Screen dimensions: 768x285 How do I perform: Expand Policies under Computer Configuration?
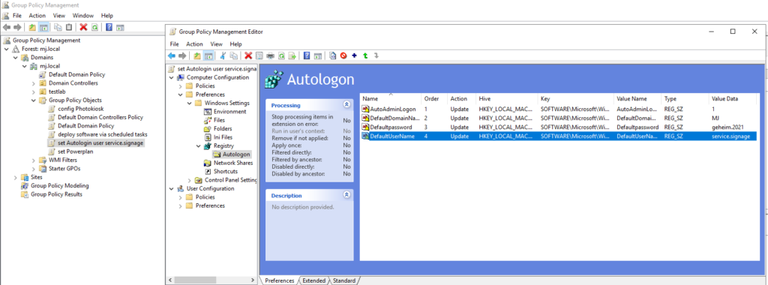click(180, 86)
